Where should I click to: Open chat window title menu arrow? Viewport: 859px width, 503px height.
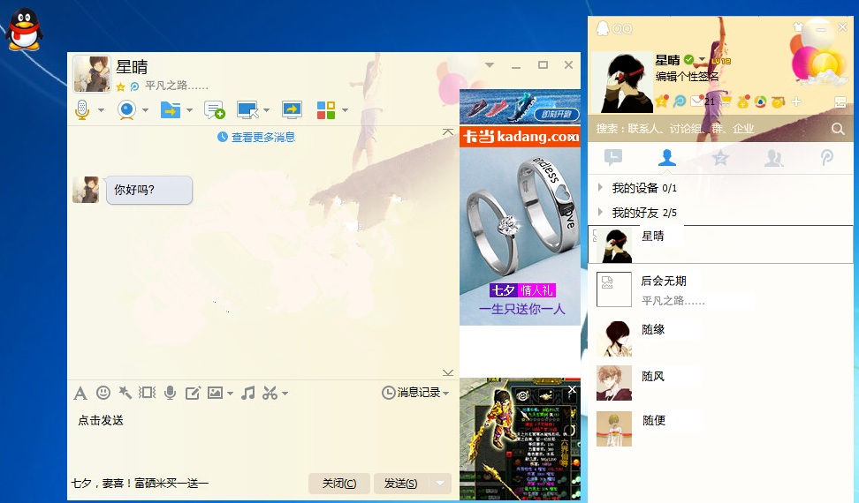pyautogui.click(x=490, y=65)
